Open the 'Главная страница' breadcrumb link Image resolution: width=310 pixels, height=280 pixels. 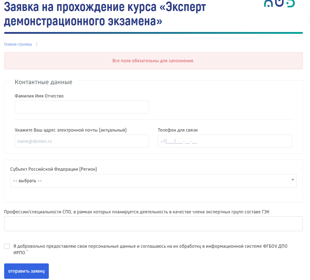pos(18,44)
